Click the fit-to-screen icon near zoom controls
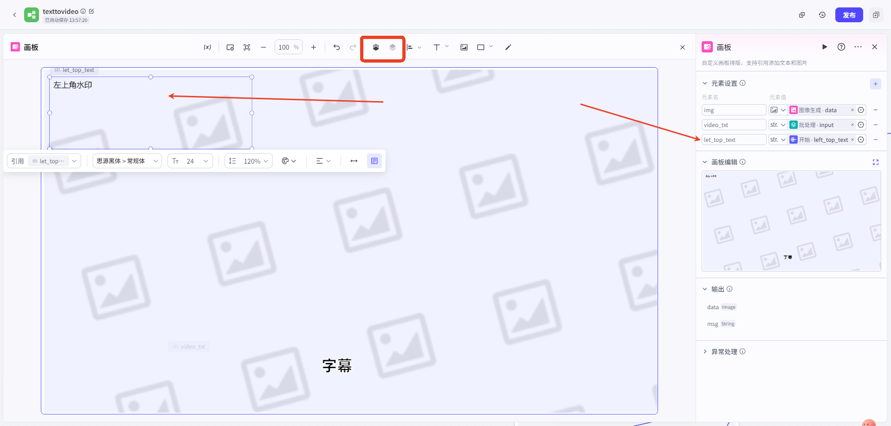Screen dimensions: 891x426 (x=246, y=47)
